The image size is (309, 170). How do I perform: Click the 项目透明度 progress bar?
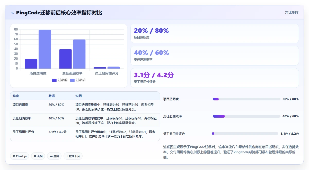(x=246, y=99)
